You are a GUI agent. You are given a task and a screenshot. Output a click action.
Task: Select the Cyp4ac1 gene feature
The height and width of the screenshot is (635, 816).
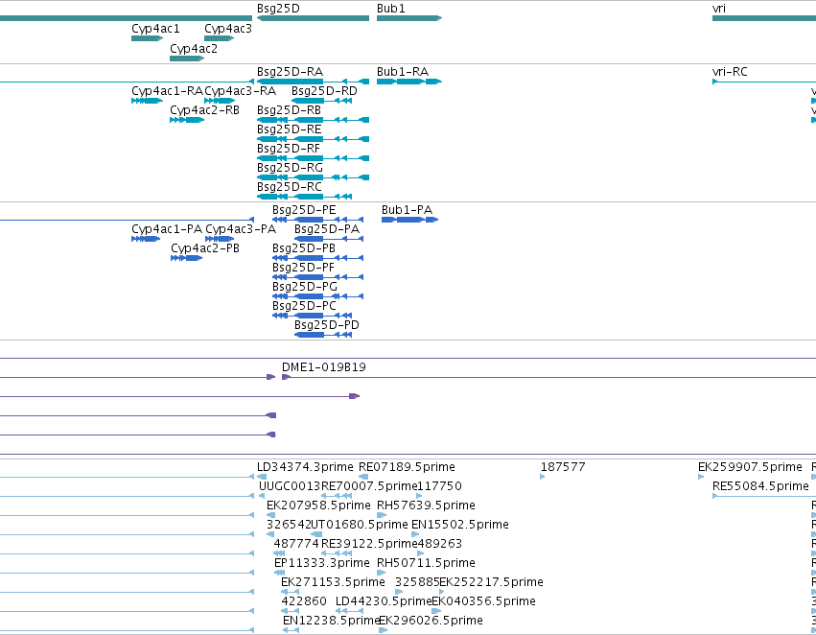[148, 38]
